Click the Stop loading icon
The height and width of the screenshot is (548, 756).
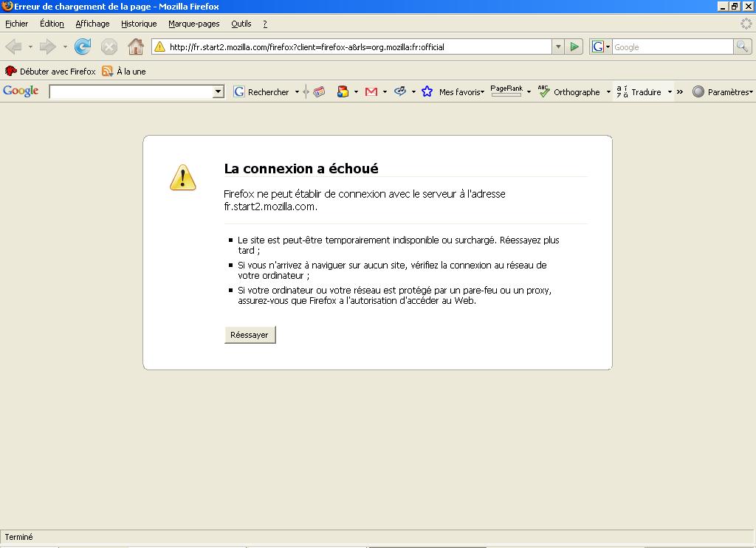[109, 46]
